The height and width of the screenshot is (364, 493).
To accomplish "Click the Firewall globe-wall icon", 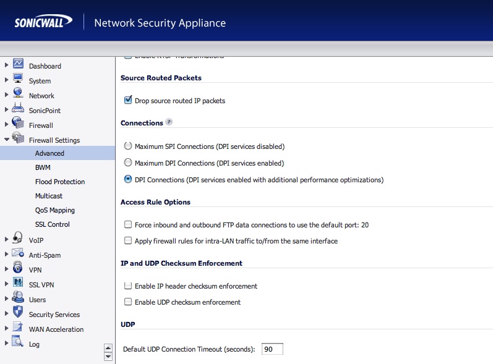I will tap(18, 122).
